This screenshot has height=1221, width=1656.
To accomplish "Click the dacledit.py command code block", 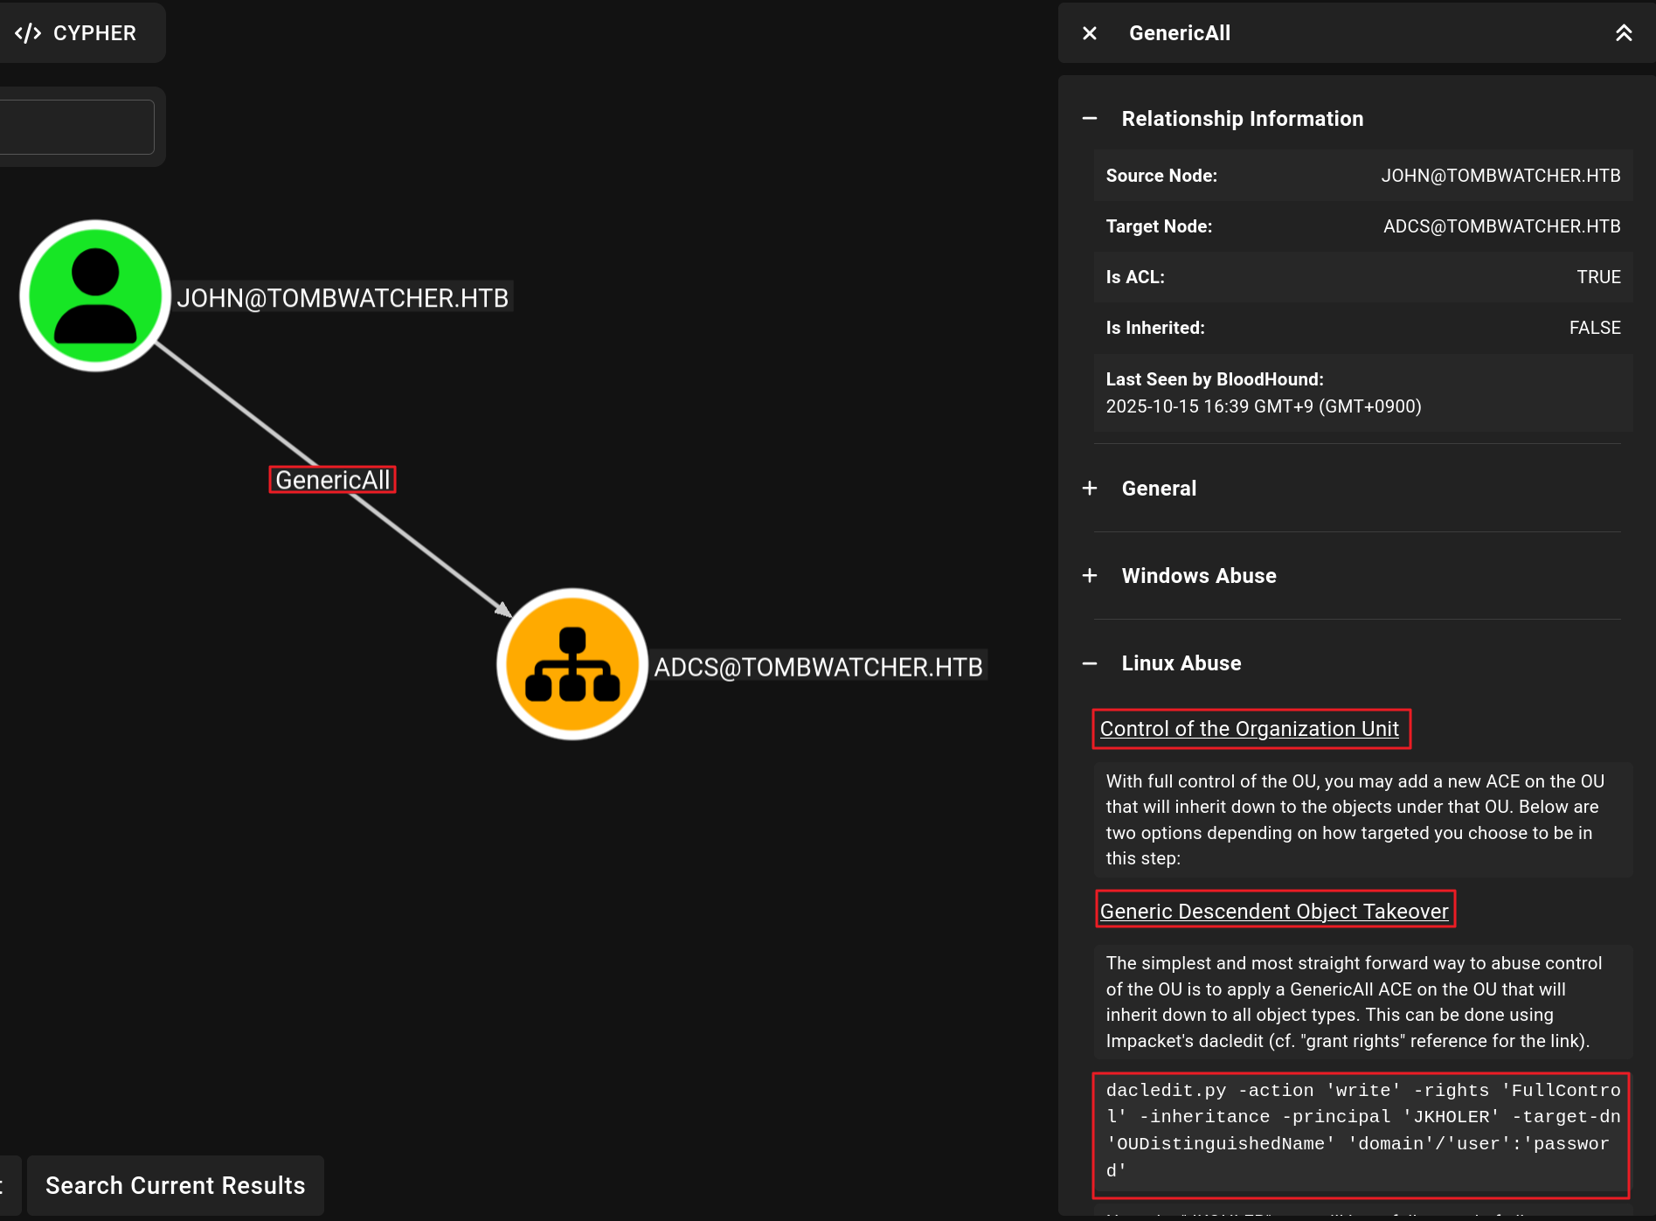I will [x=1360, y=1130].
